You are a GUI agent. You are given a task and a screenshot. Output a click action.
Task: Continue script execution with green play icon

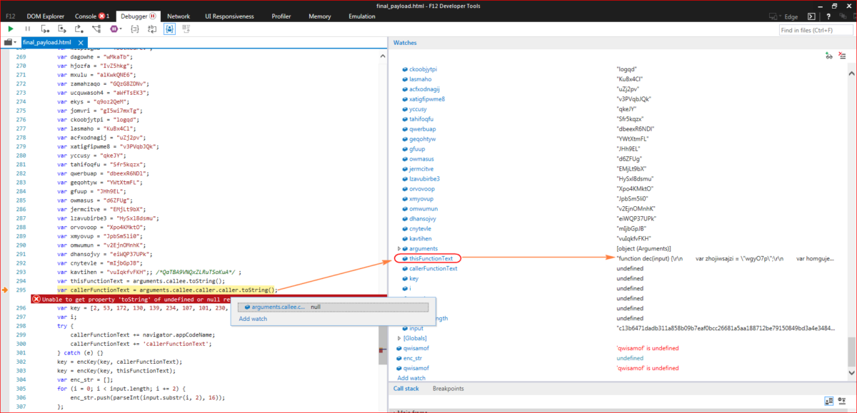coord(10,29)
